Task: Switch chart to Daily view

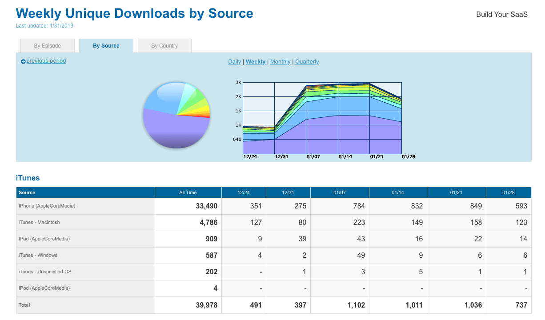Action: coord(234,62)
